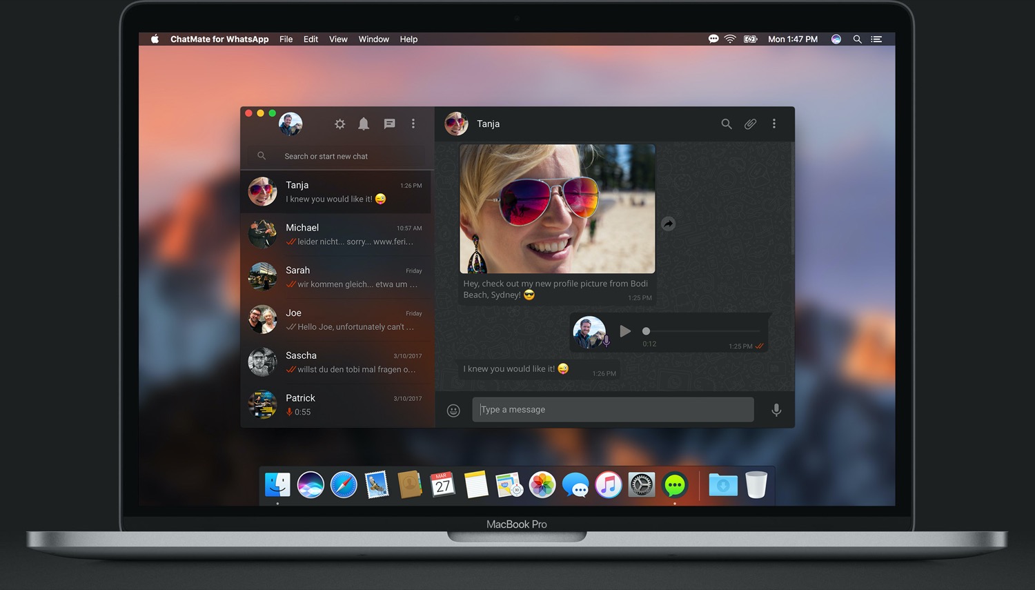Click the voice message sender avatar
Screen dimensions: 1035x590
[589, 332]
